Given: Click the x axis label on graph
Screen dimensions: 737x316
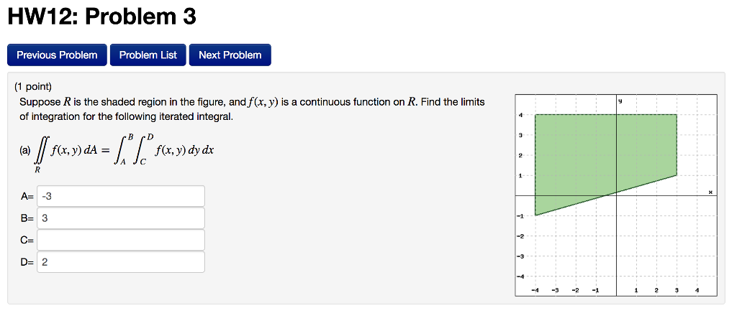Looking at the screenshot, I should point(710,192).
